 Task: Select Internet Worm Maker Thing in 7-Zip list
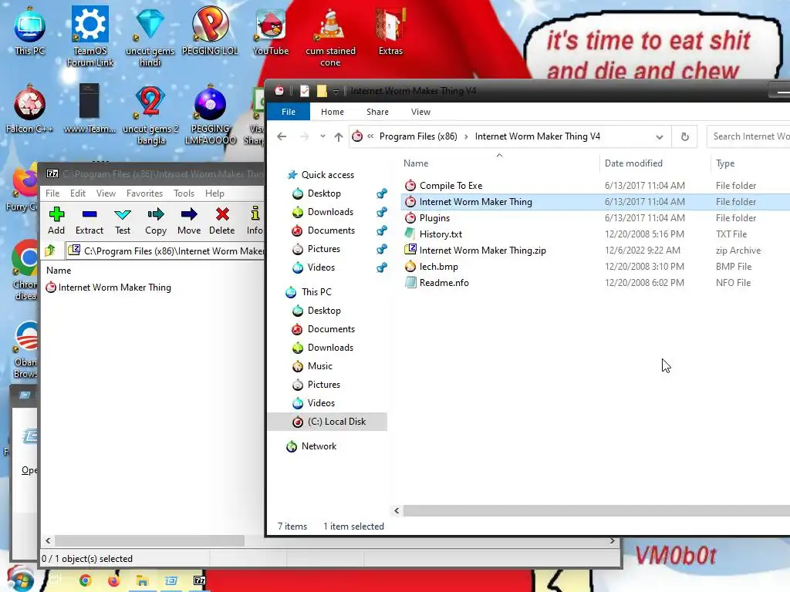[114, 288]
